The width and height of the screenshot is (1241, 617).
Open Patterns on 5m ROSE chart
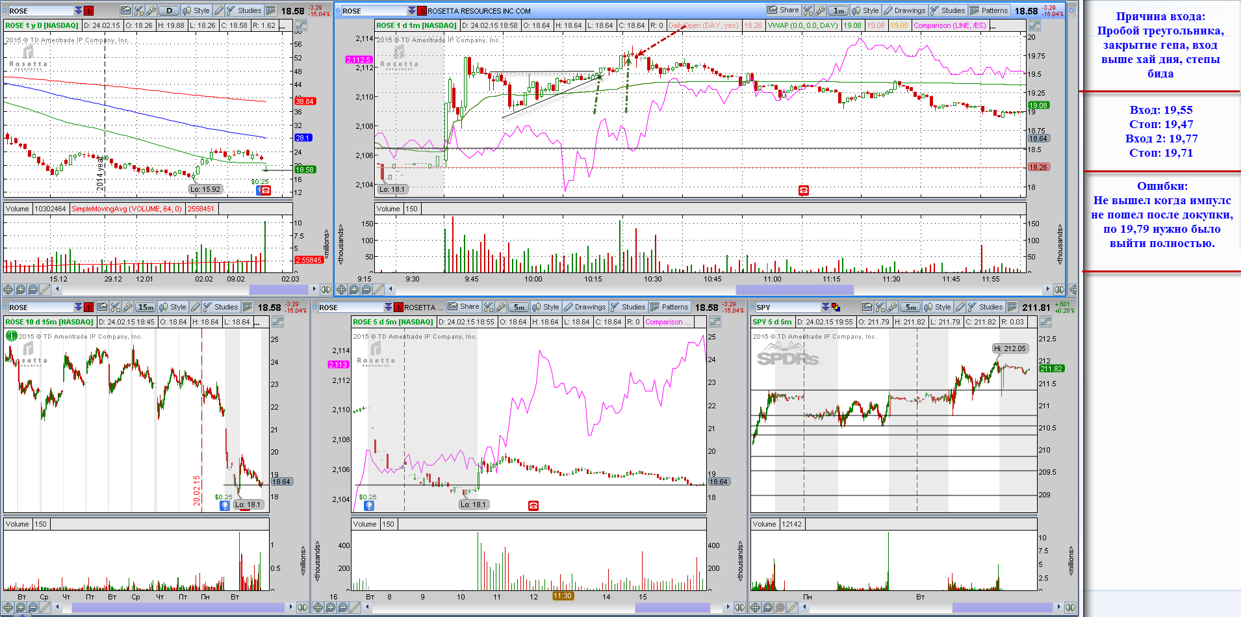pos(670,307)
